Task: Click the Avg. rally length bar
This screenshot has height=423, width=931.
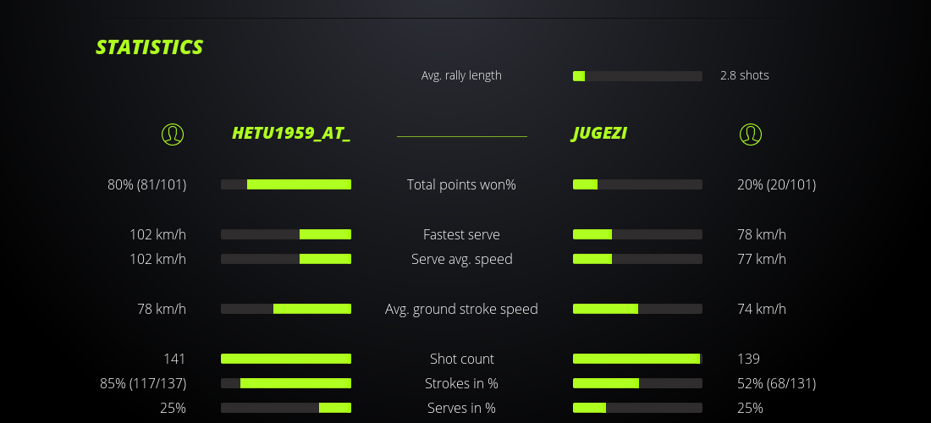Action: pos(637,76)
